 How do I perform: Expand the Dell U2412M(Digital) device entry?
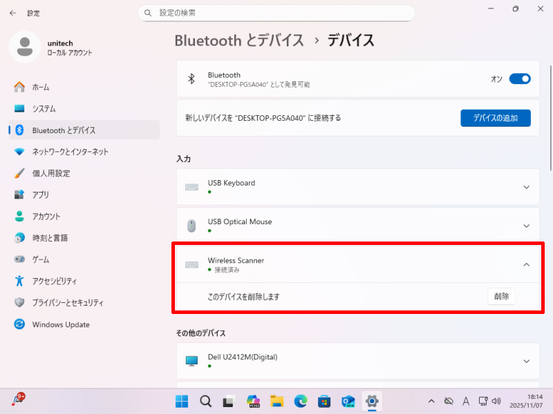tap(526, 361)
